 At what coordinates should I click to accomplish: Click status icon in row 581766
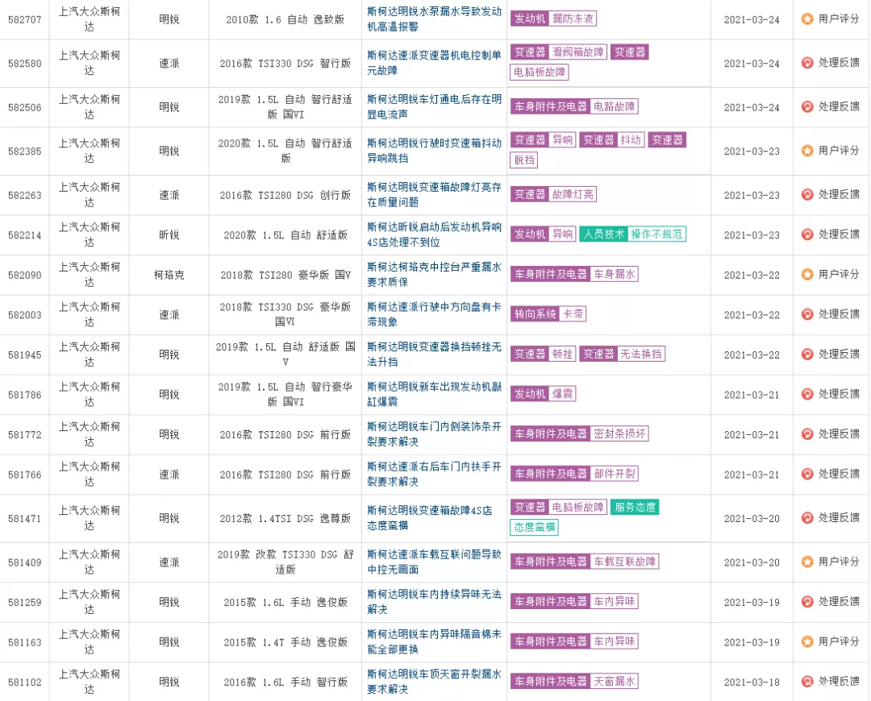(807, 474)
